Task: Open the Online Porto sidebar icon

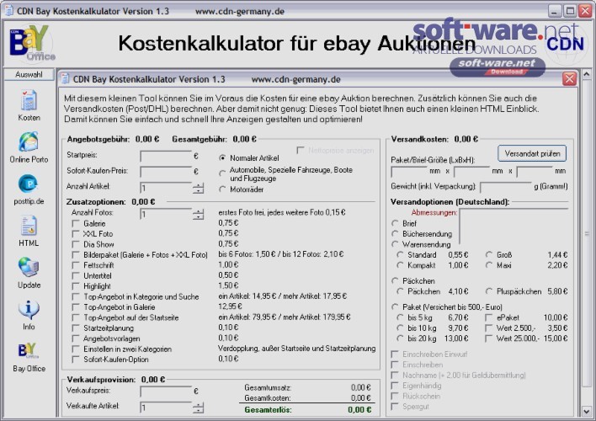Action: (x=29, y=142)
